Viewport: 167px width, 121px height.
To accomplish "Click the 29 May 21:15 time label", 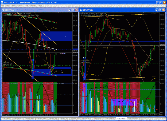I will pos(53,115).
